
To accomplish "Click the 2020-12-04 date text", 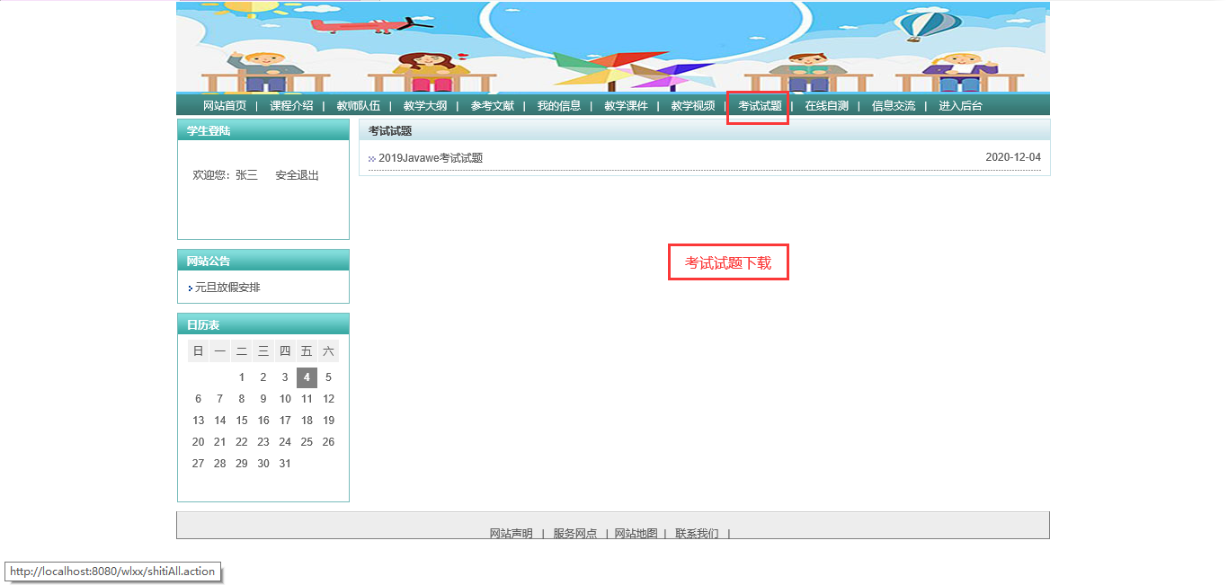I will [x=1013, y=157].
